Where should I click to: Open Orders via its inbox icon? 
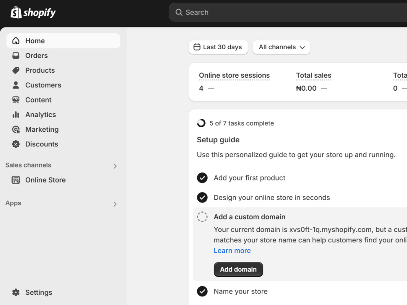pyautogui.click(x=16, y=55)
